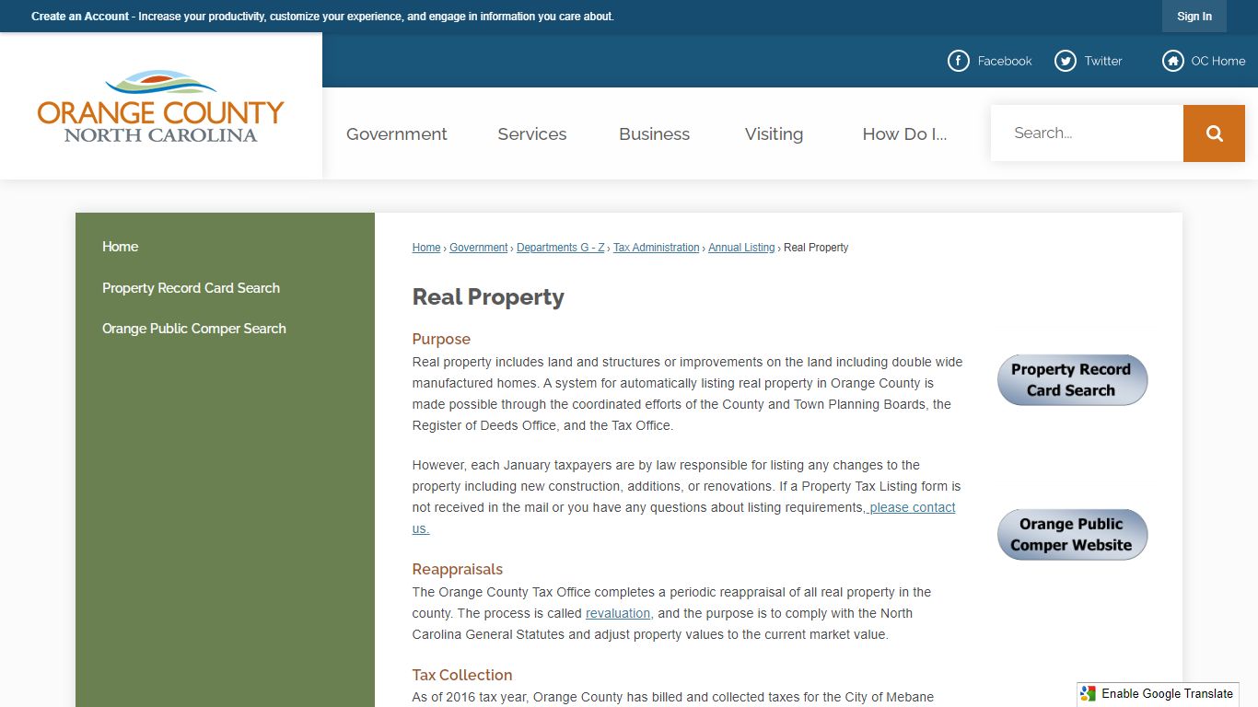
Task: Select Orange Public Comper Search in sidebar
Action: pos(194,329)
